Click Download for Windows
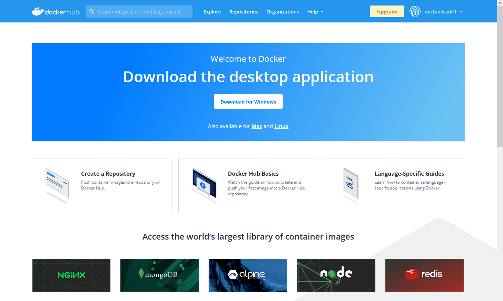The width and height of the screenshot is (503, 301). point(248,101)
